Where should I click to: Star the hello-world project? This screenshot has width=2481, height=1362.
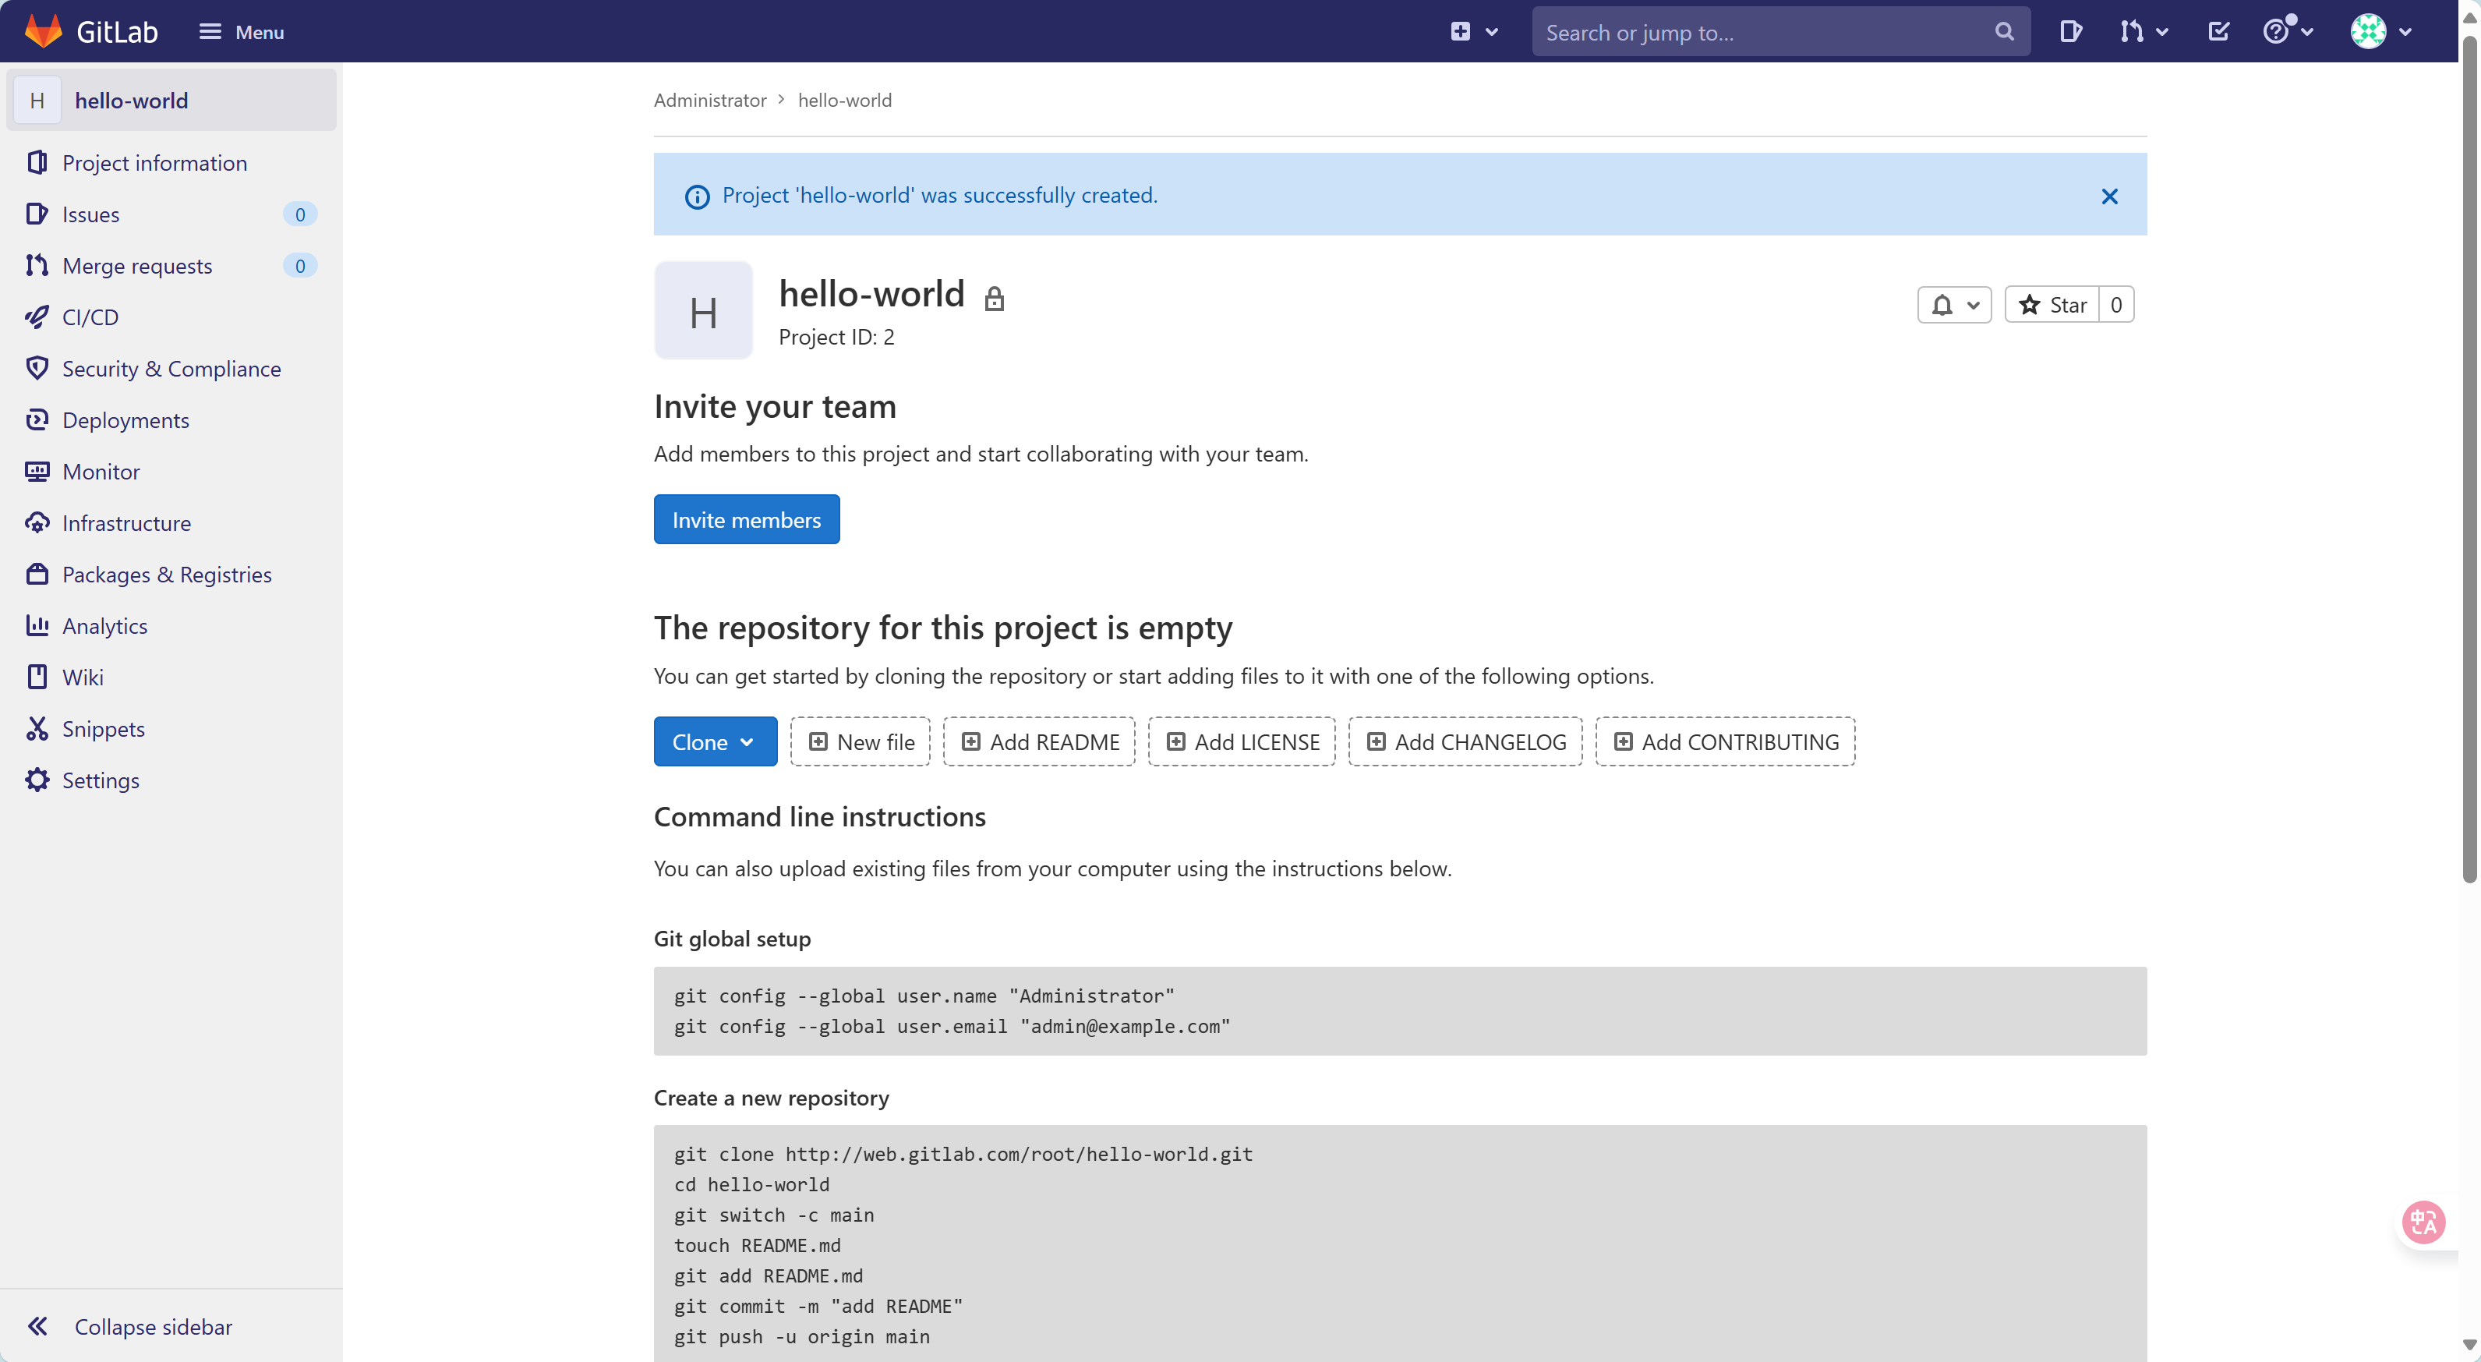pos(2052,304)
